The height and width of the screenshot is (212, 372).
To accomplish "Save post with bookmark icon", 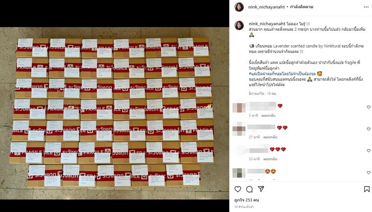I will pos(367,189).
